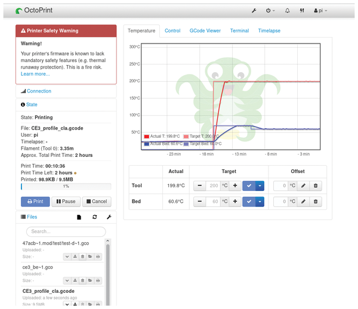Image resolution: width=358 pixels, height=309 pixels.
Task: Cancel the current print
Action: (x=97, y=202)
